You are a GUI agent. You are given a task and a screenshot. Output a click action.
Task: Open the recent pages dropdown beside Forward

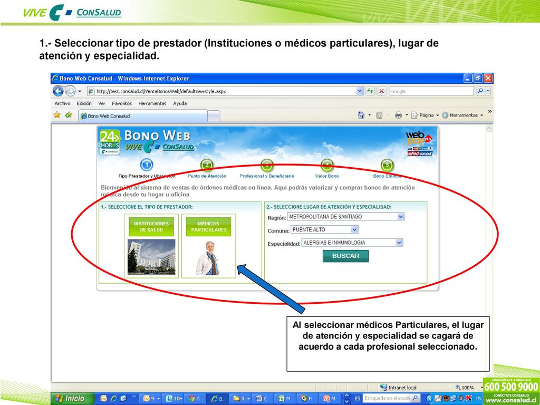80,91
